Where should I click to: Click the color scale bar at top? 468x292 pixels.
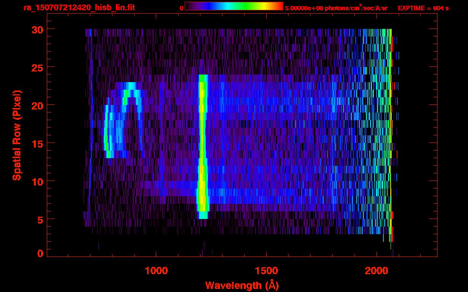pyautogui.click(x=234, y=6)
